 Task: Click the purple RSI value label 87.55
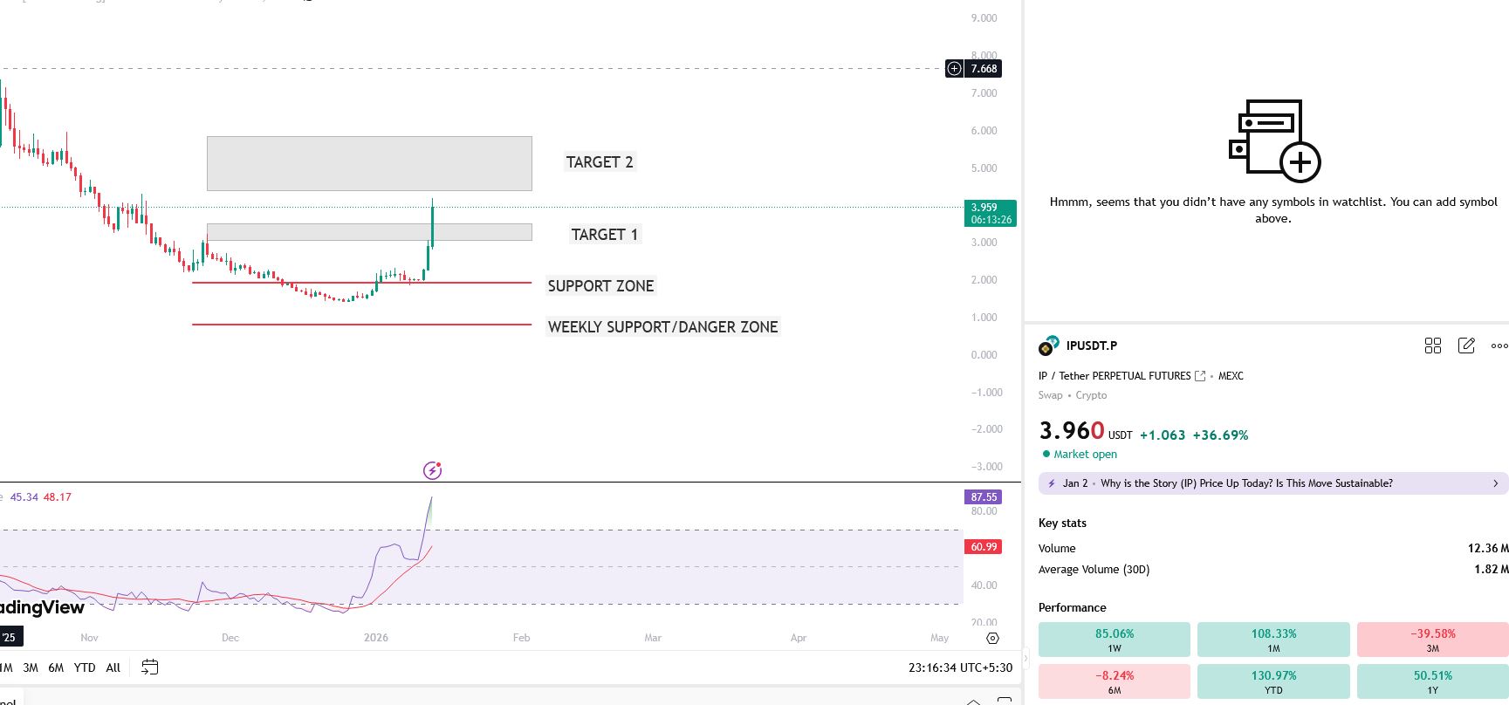coord(983,497)
